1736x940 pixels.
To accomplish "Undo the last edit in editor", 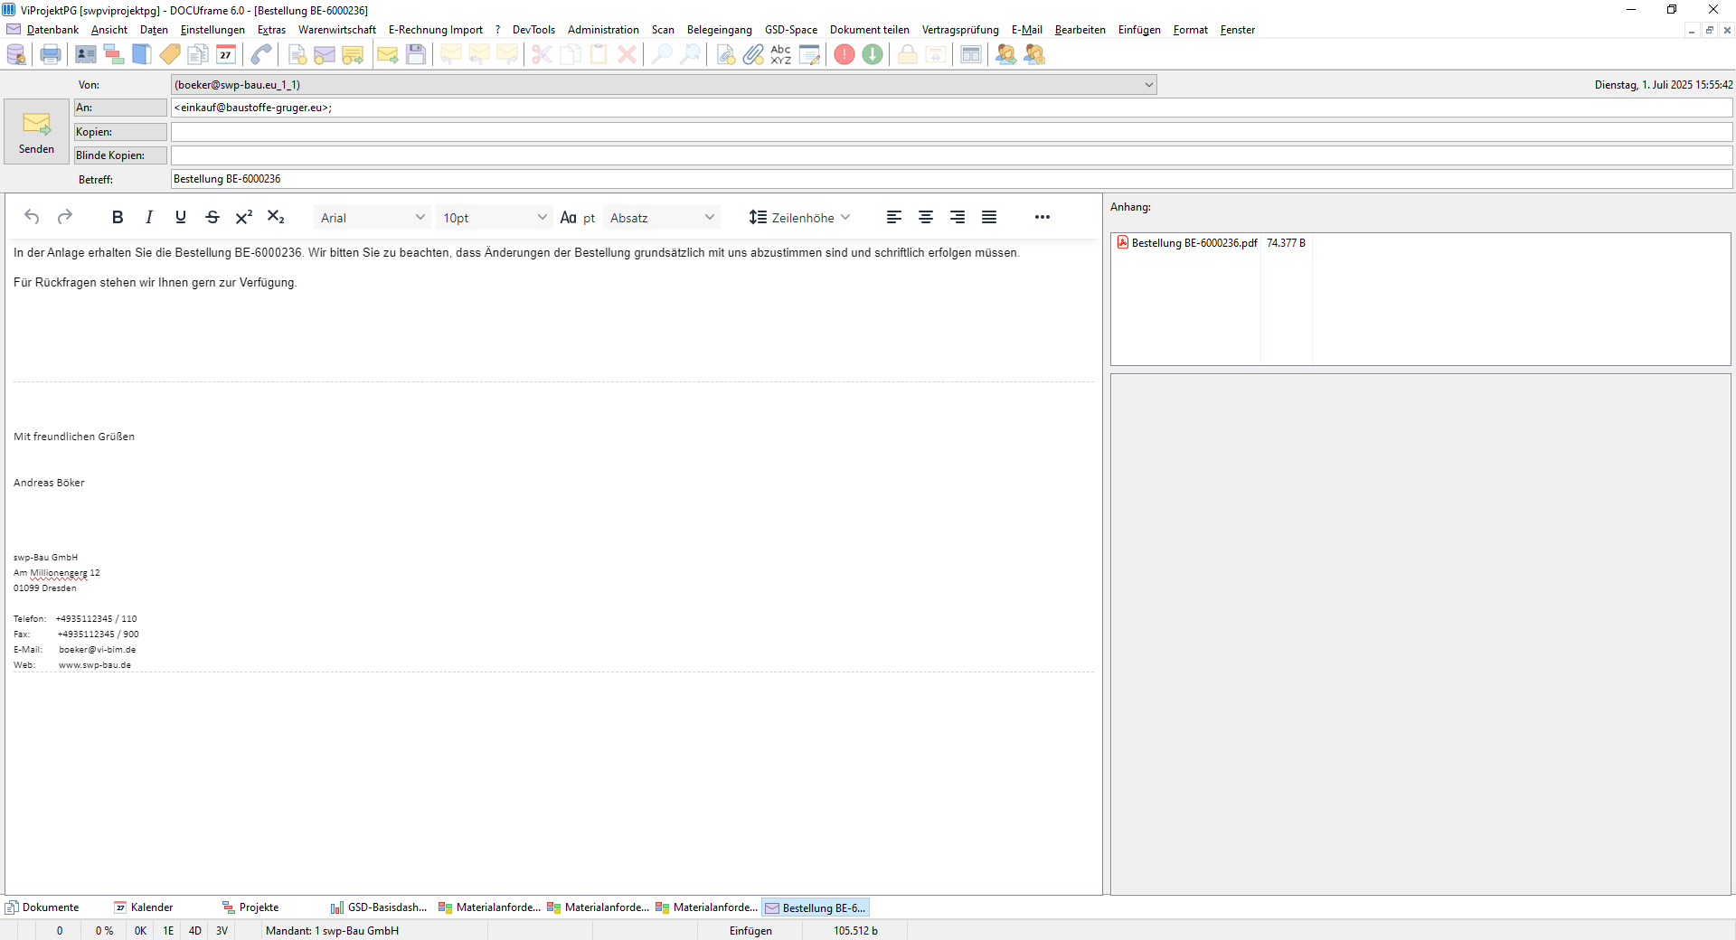I will (x=32, y=217).
